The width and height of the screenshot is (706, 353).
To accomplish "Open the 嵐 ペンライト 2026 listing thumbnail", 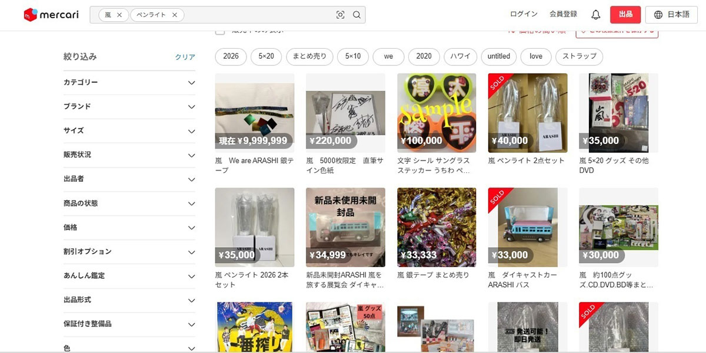I will coord(254,227).
